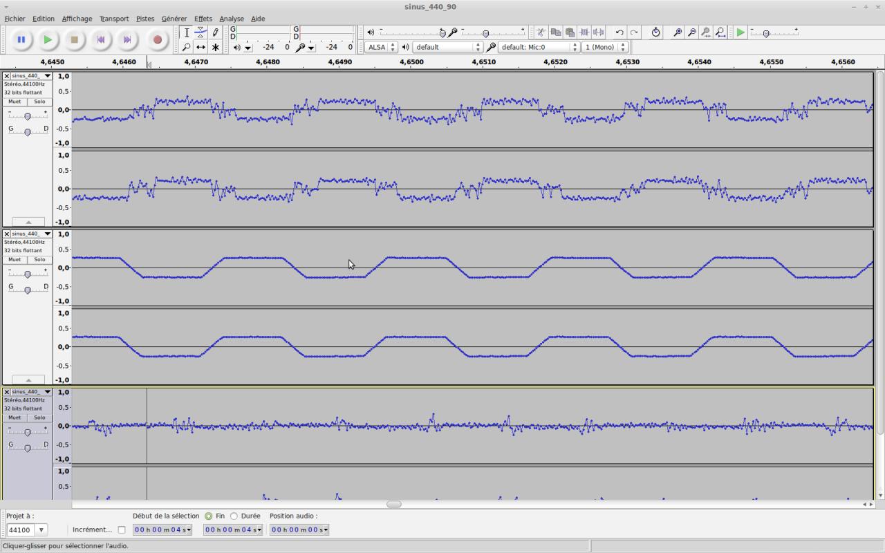Skip to start of track
This screenshot has height=553, width=885.
pos(101,40)
